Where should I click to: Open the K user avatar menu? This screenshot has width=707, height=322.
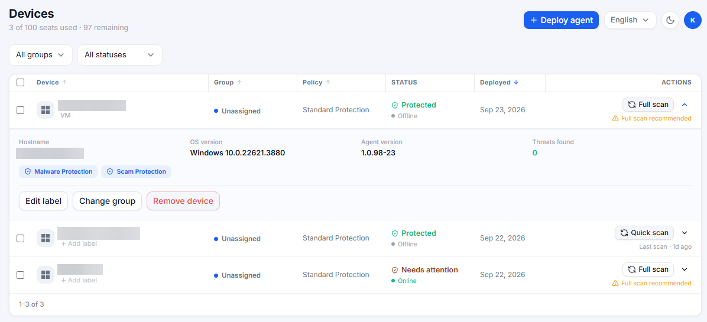click(x=693, y=20)
